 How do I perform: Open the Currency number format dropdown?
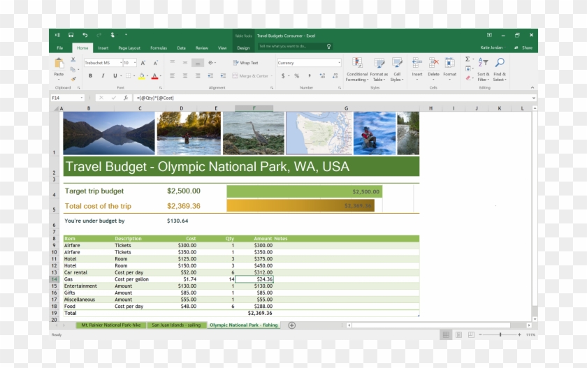click(x=339, y=63)
